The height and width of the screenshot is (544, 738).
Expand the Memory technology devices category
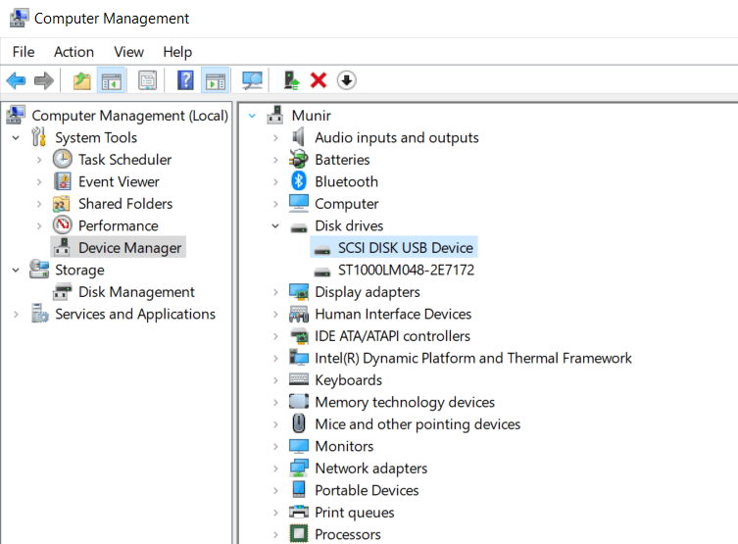click(275, 402)
